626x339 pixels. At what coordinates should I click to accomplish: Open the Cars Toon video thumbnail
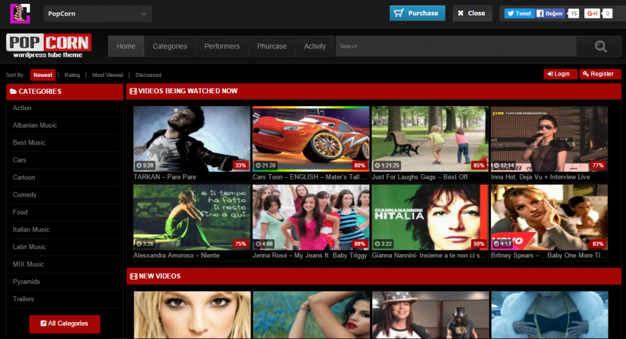point(310,139)
